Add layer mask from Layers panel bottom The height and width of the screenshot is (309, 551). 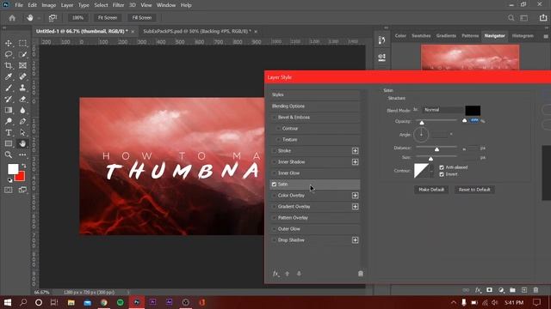(x=489, y=290)
